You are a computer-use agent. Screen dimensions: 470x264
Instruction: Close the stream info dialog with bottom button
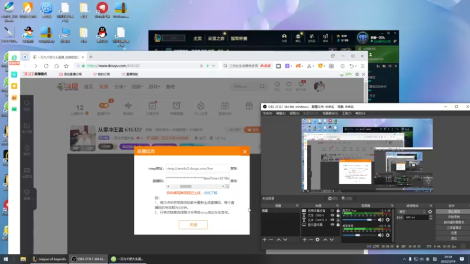tap(193, 225)
